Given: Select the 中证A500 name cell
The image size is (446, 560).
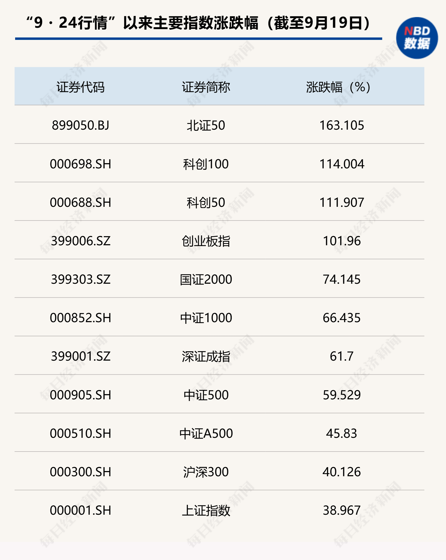Looking at the screenshot, I should pyautogui.click(x=206, y=433).
